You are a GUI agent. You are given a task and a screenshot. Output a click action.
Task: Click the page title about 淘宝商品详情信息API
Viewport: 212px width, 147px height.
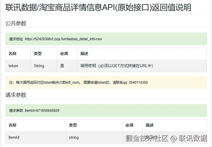point(98,7)
